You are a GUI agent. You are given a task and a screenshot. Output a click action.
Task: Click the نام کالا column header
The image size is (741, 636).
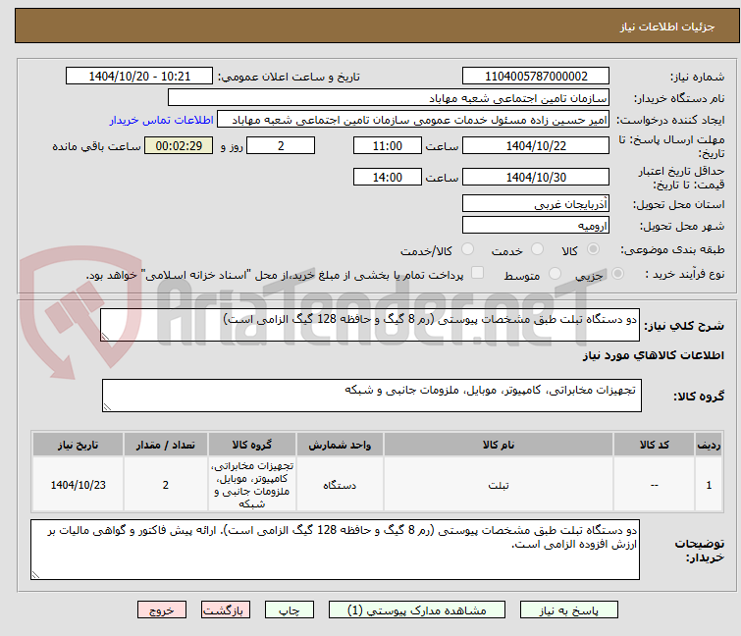(499, 445)
